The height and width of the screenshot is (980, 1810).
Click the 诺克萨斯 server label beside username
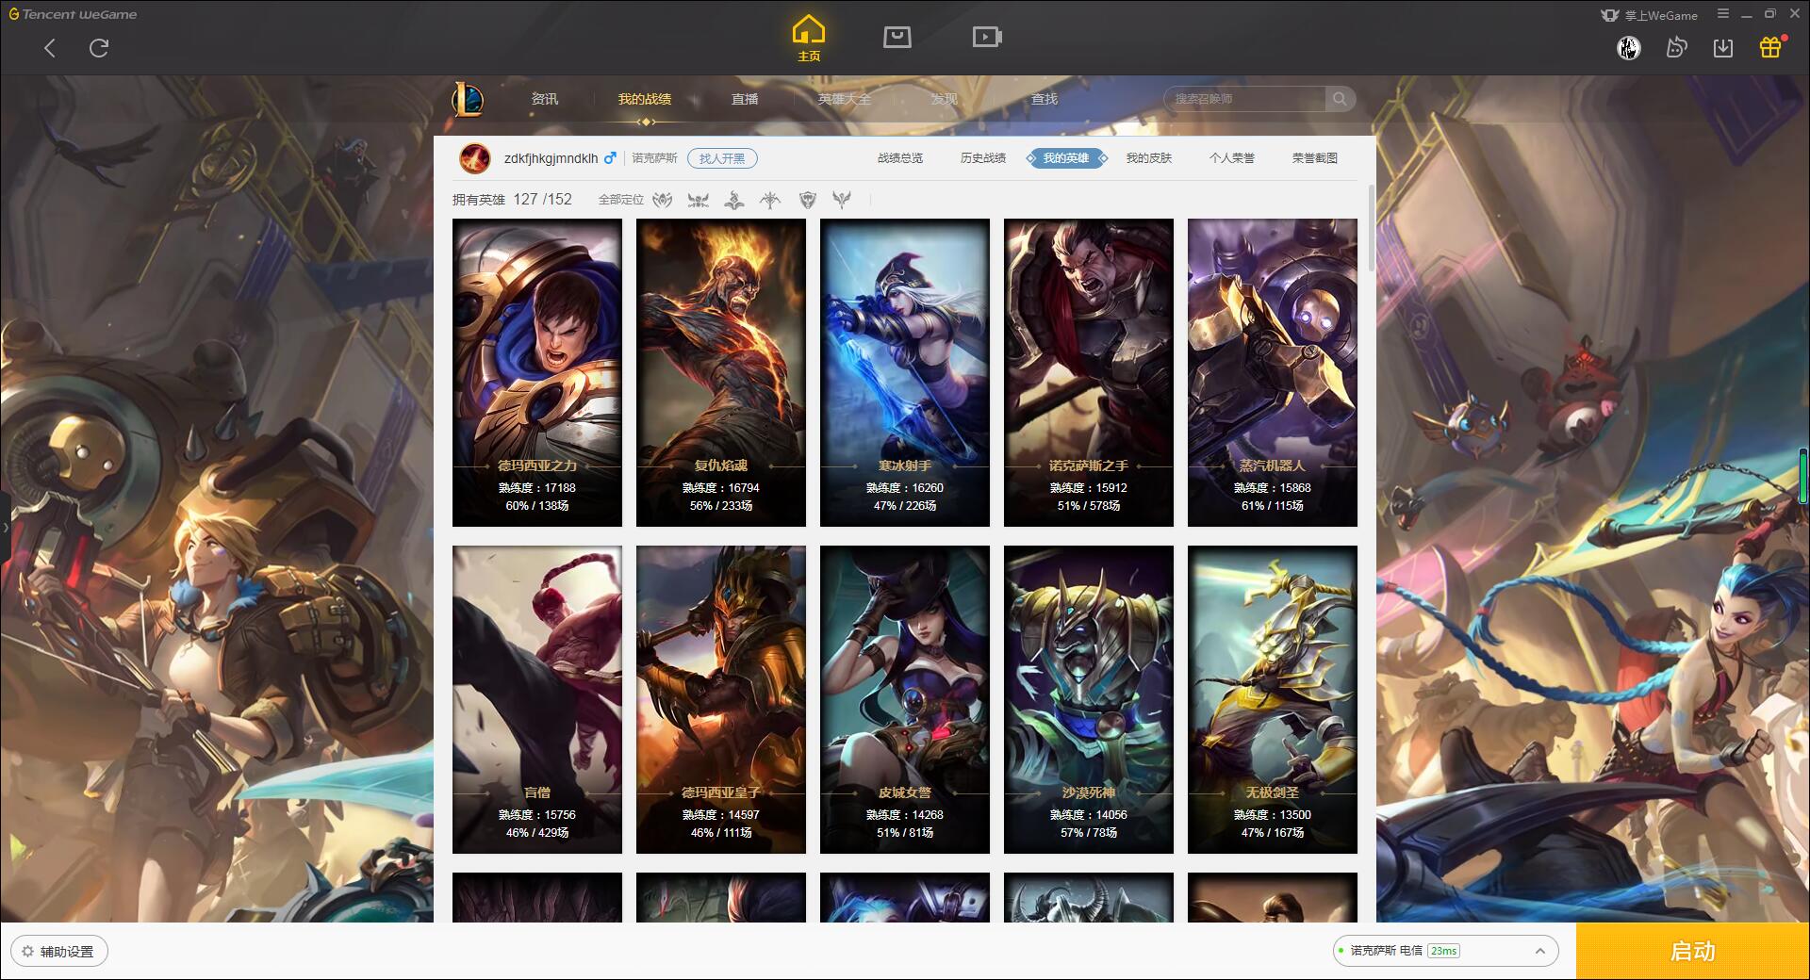[654, 158]
